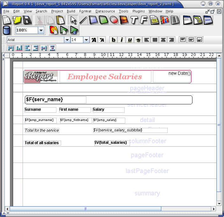The height and width of the screenshot is (217, 224).
Task: Select the $F{serv_name} text field
Action: tap(55, 100)
